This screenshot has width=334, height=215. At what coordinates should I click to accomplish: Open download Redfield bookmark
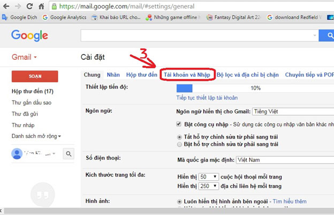click(x=294, y=17)
